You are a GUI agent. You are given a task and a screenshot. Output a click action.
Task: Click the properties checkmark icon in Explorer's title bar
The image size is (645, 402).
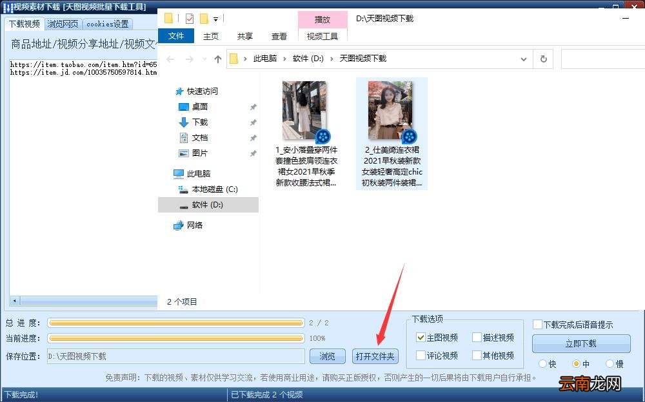tap(190, 19)
